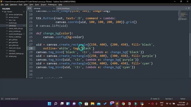Open the Windows Start menu
Image resolution: width=191 pixels, height=107 pixels.
pos(50,104)
